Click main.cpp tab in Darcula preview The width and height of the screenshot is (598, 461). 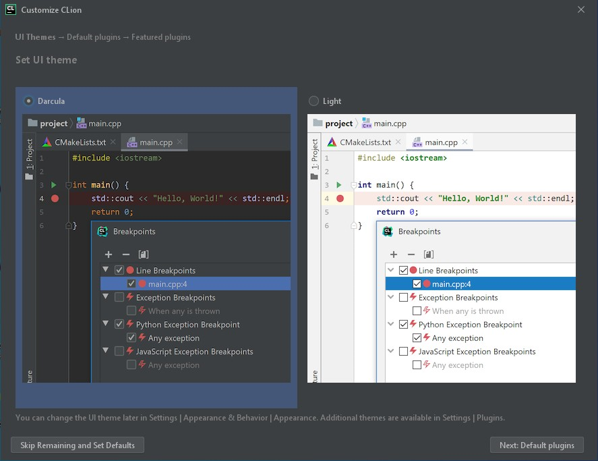click(154, 142)
